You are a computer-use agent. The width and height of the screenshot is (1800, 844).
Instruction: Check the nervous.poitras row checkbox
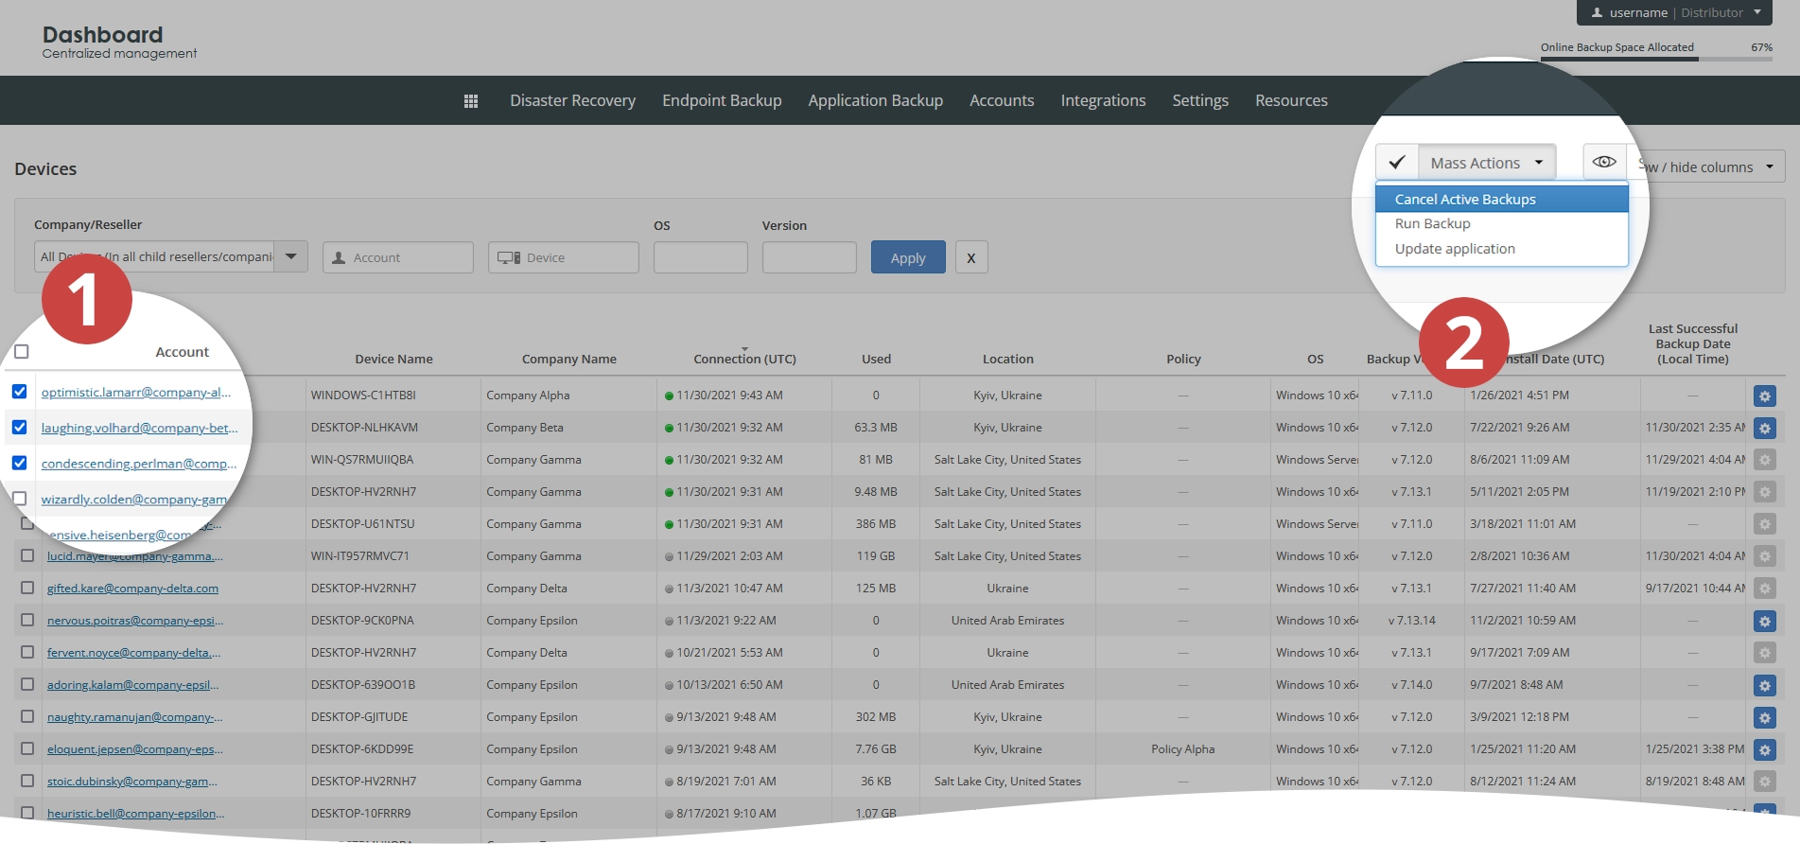pyautogui.click(x=27, y=620)
